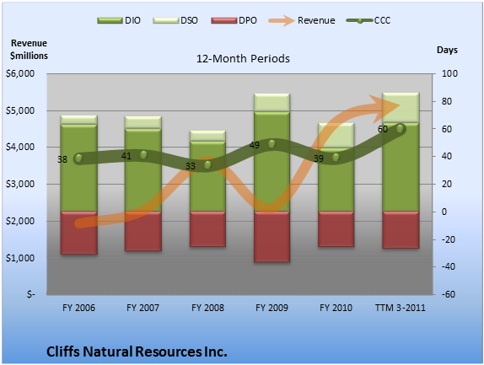
Task: Click the Cliffs Natural Resources Inc. caption
Action: pos(137,352)
